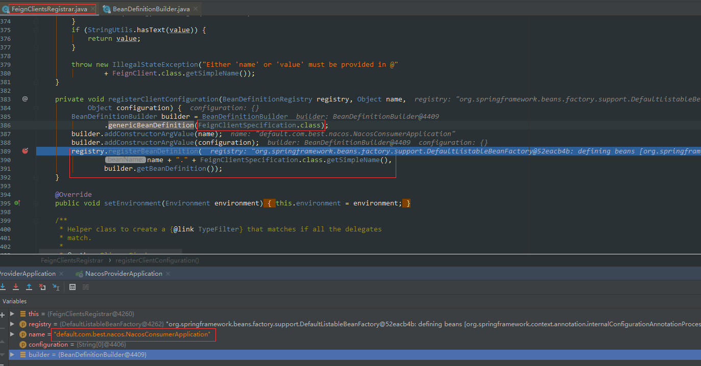Collapse the registerClientConfiguration fold marker at line 384
701x366 pixels.
[36, 108]
